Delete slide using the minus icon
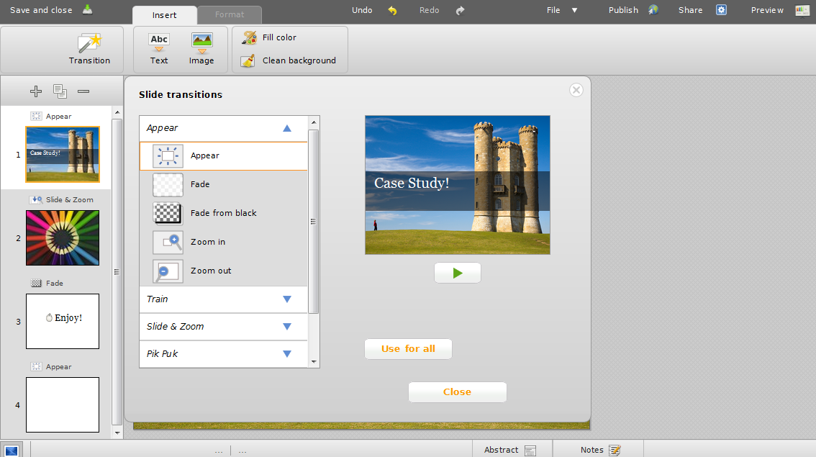The image size is (816, 457). click(x=83, y=91)
